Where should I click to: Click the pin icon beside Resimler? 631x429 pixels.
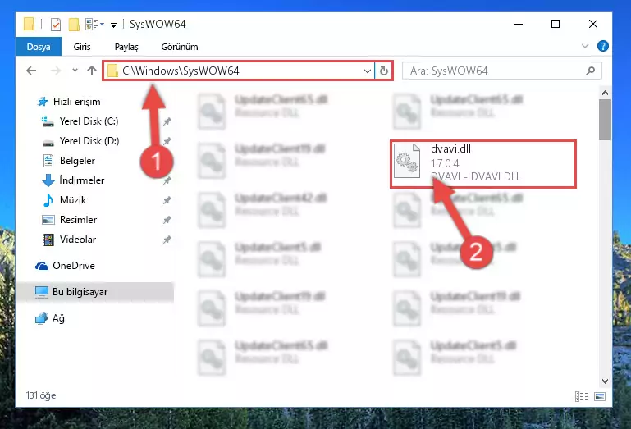[167, 220]
